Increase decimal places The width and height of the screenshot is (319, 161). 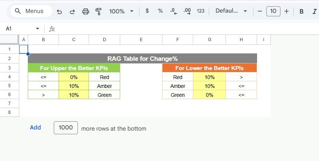pos(187,11)
